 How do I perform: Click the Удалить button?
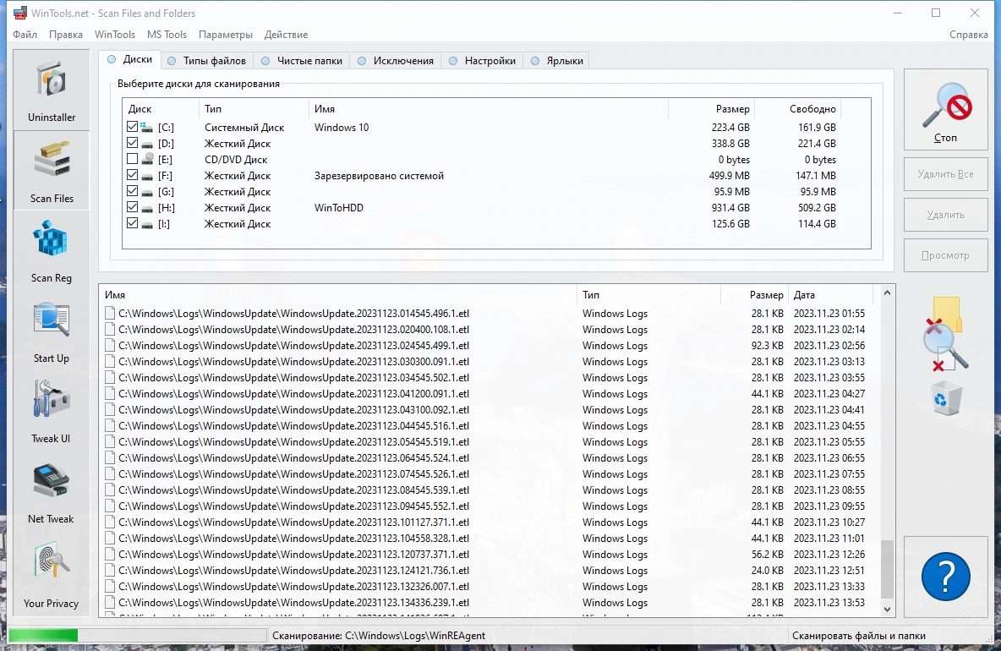click(x=945, y=215)
